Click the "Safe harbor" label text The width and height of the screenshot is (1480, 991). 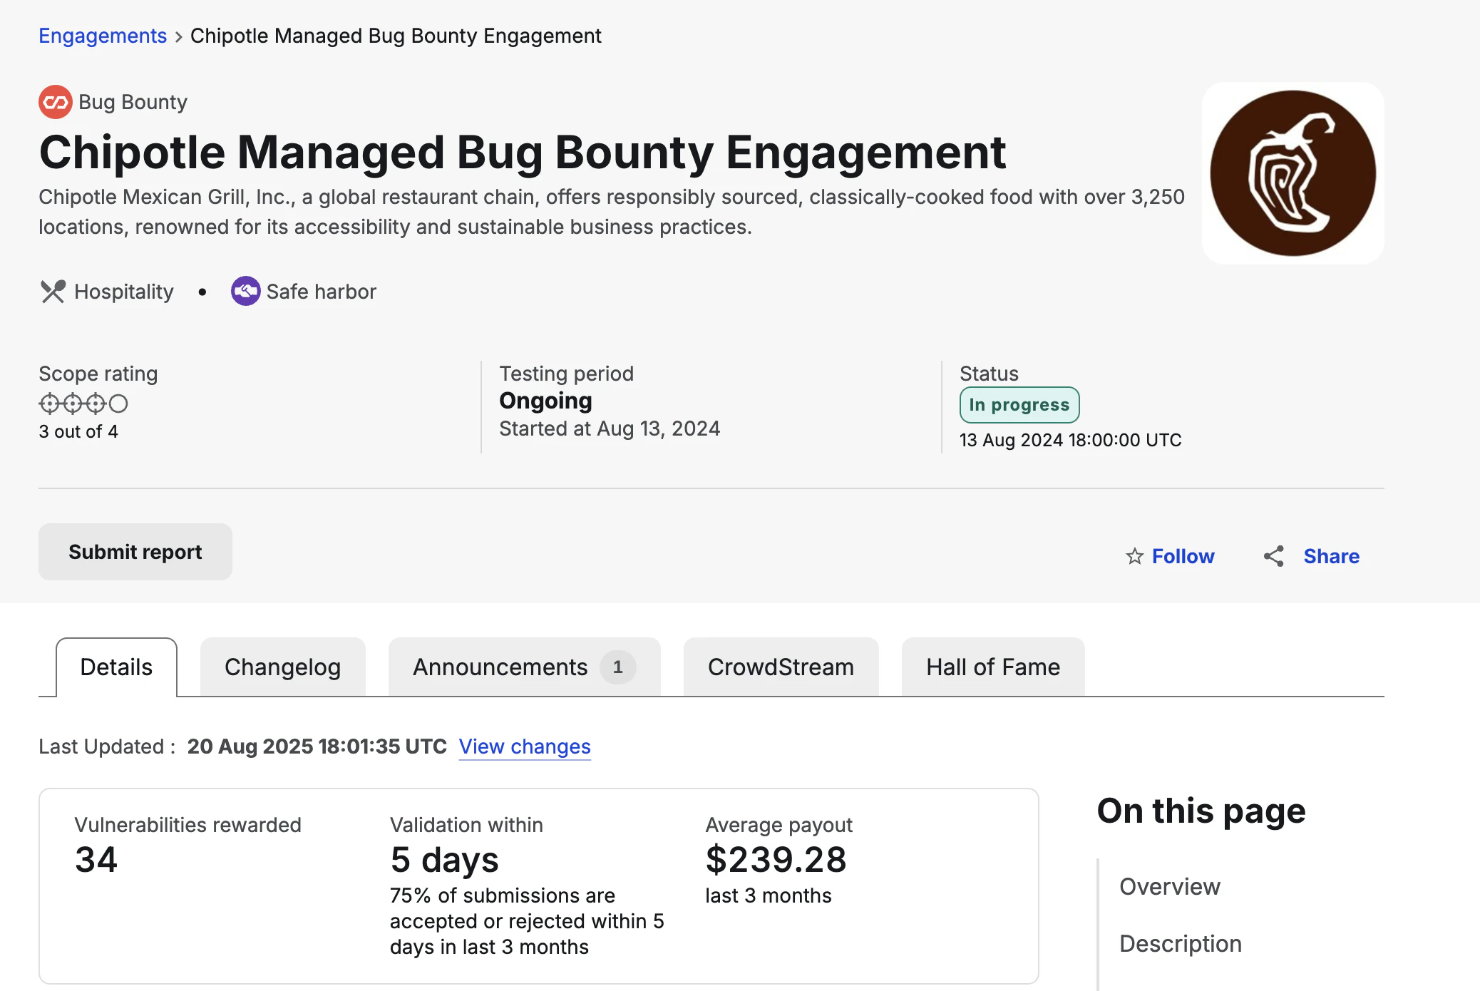[321, 292]
